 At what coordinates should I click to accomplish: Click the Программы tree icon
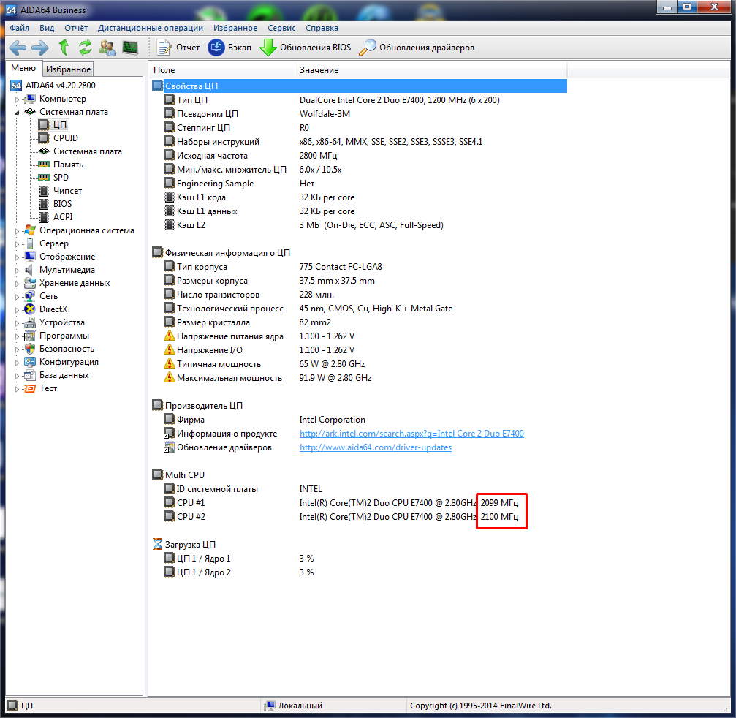pos(29,336)
